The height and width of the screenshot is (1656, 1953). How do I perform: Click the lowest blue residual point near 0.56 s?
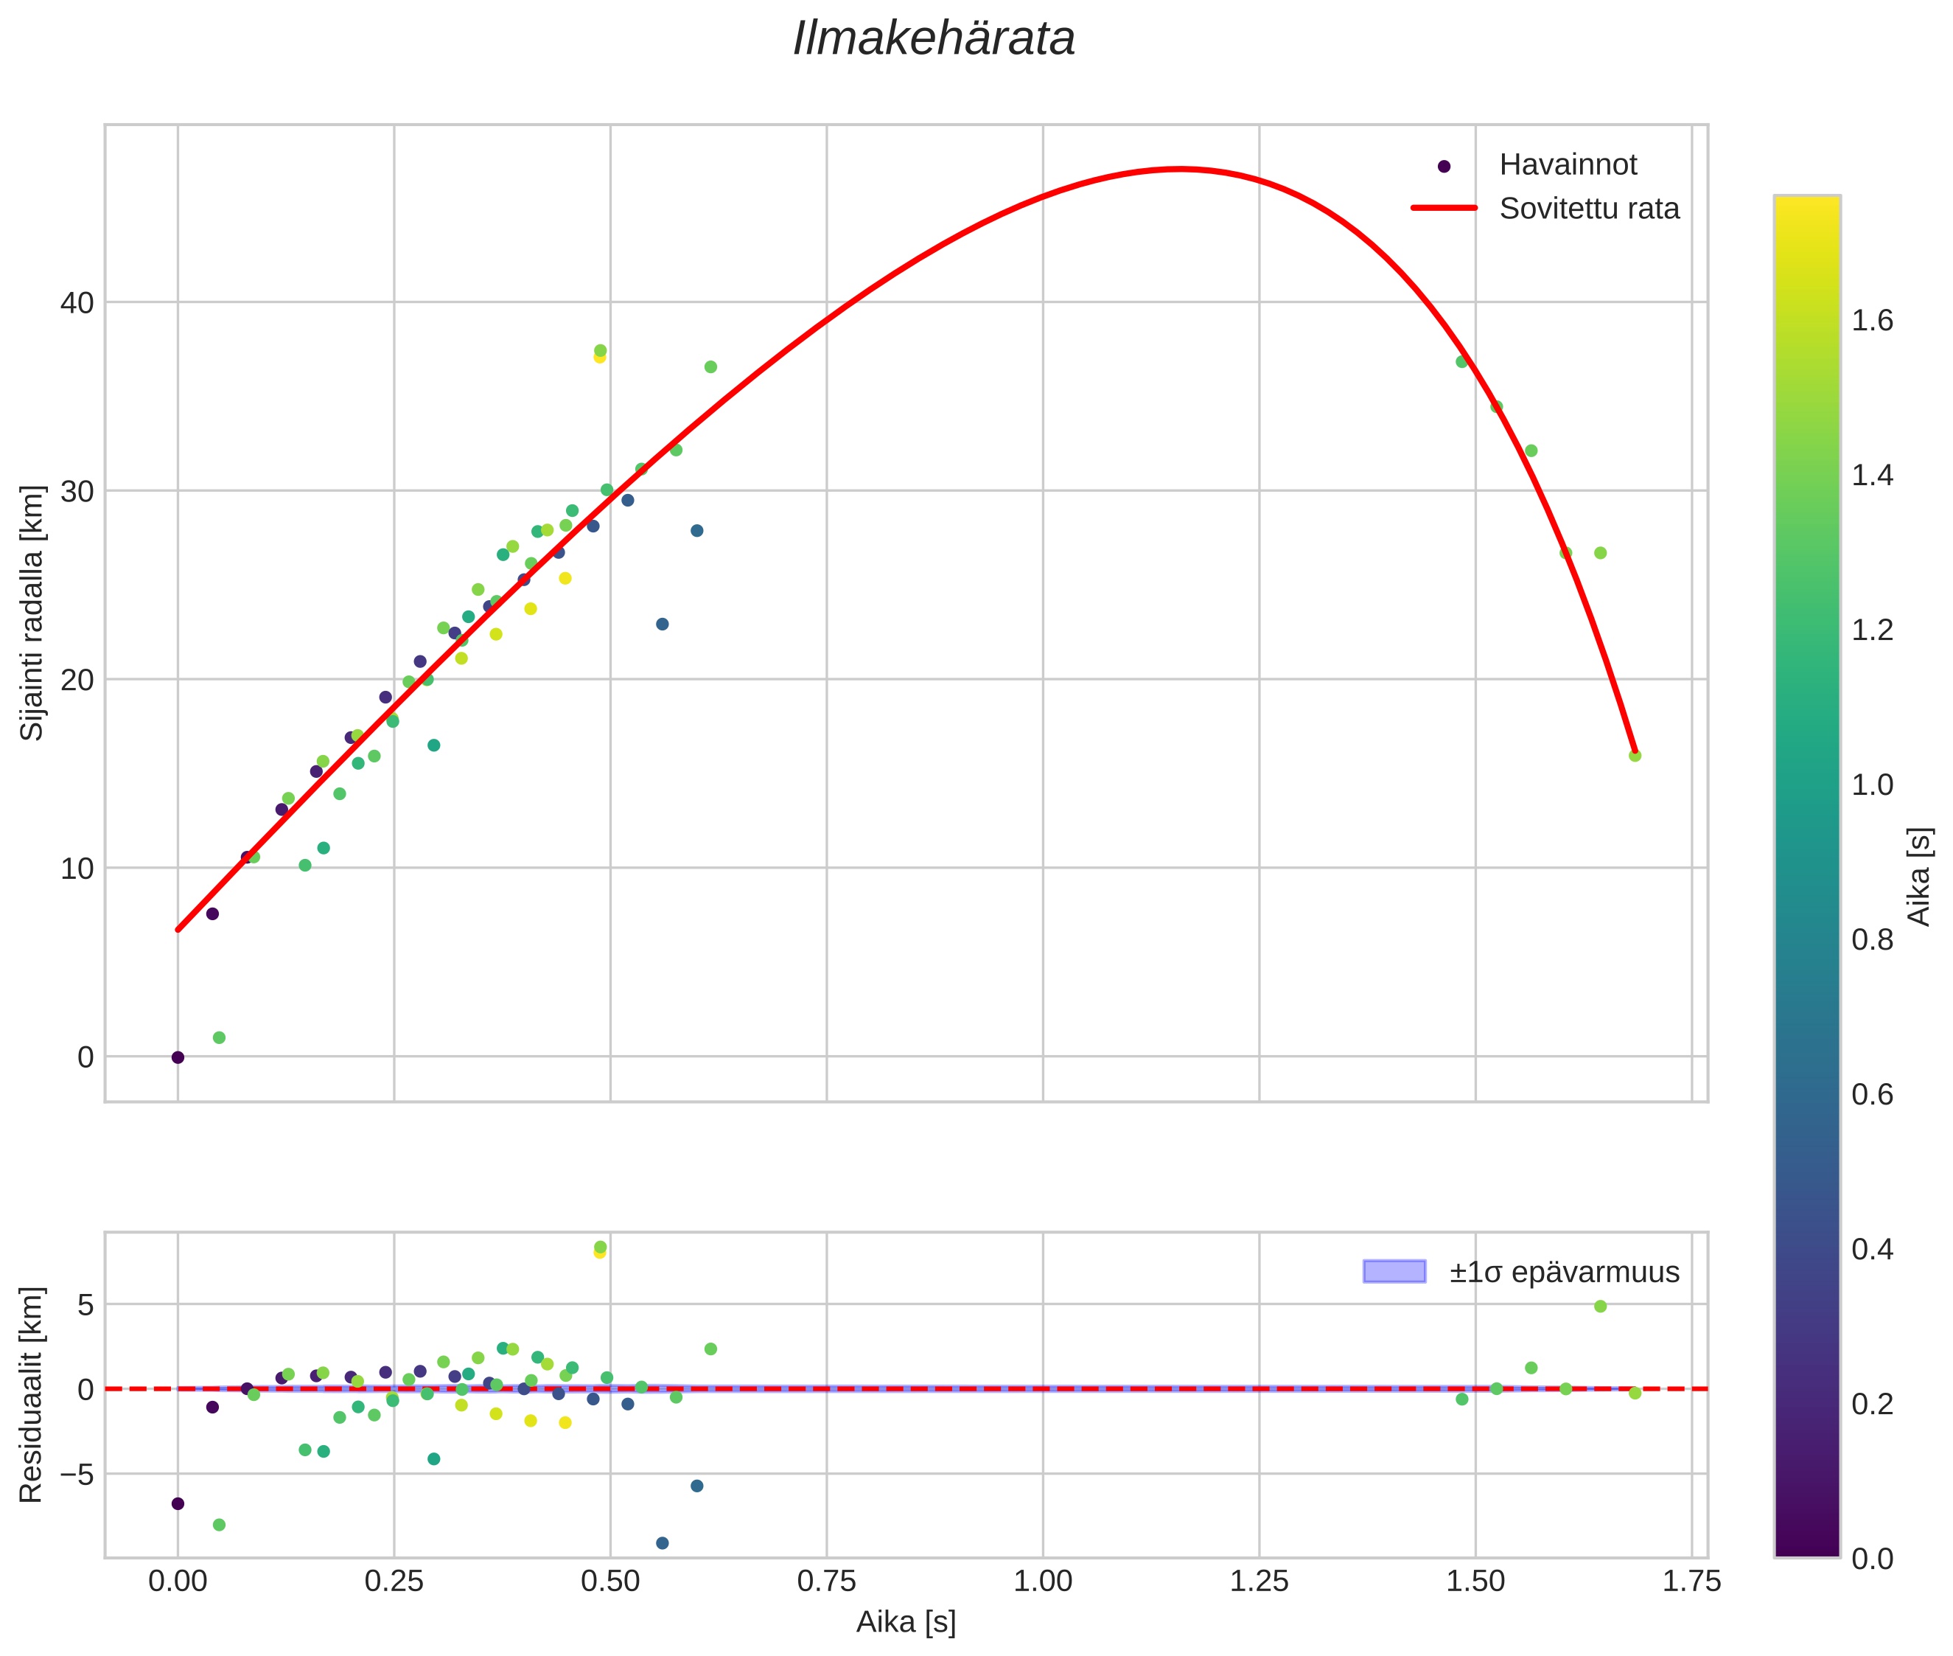tap(662, 1543)
